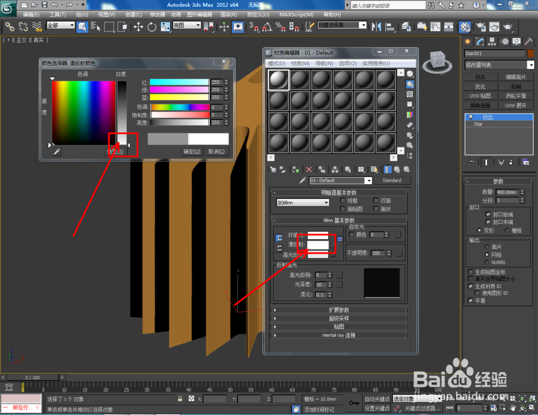This screenshot has height=415, width=538.
Task: Expand the 超级采样 rollout
Action: (339, 319)
